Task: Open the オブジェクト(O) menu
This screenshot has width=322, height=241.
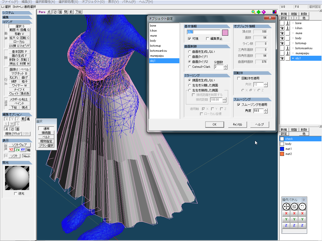Action: (x=93, y=2)
